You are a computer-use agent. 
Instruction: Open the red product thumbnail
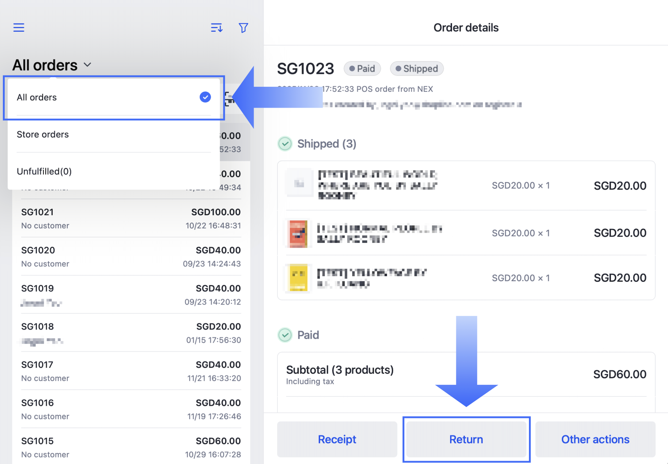[x=298, y=233]
